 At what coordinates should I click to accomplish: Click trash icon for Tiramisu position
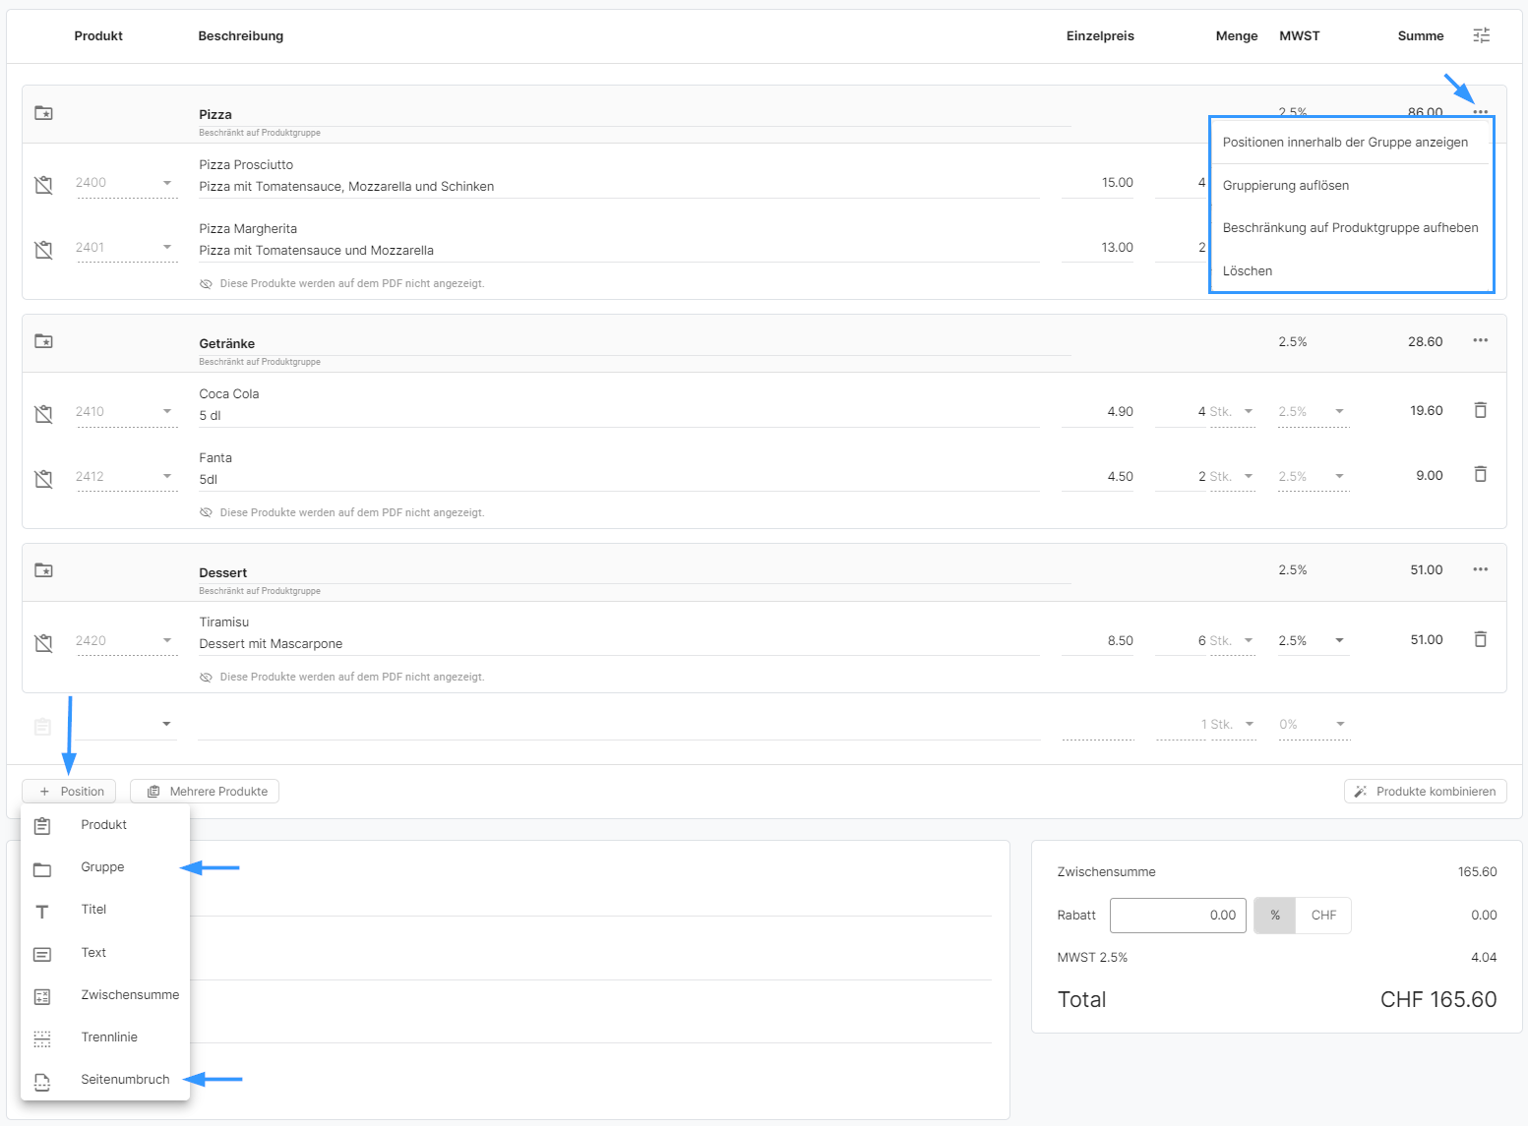(x=1480, y=639)
